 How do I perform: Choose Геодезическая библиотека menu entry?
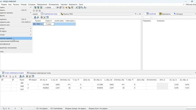click(x=16, y=41)
